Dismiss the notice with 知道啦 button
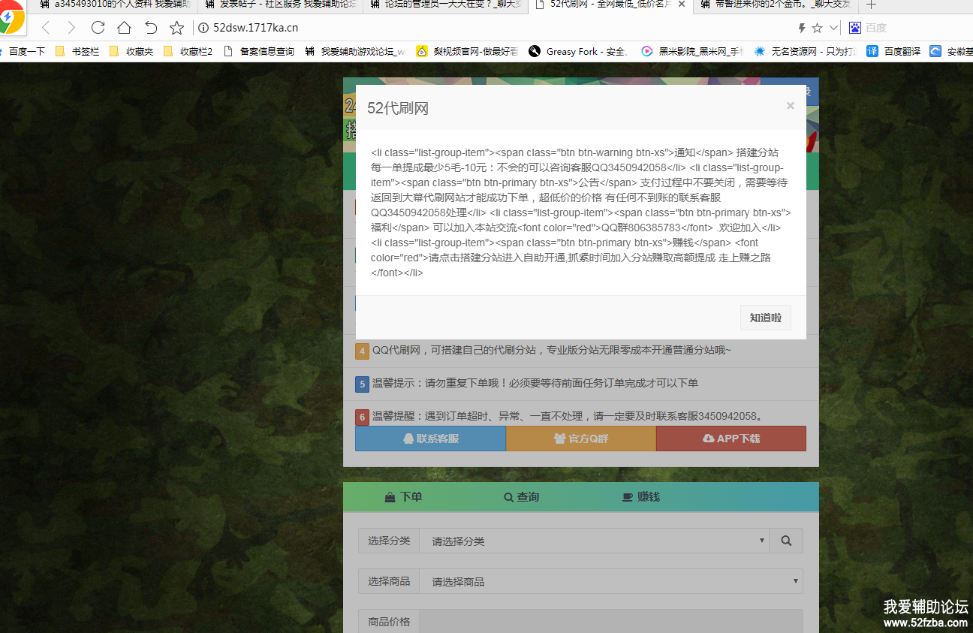This screenshot has height=633, width=973. [x=765, y=318]
